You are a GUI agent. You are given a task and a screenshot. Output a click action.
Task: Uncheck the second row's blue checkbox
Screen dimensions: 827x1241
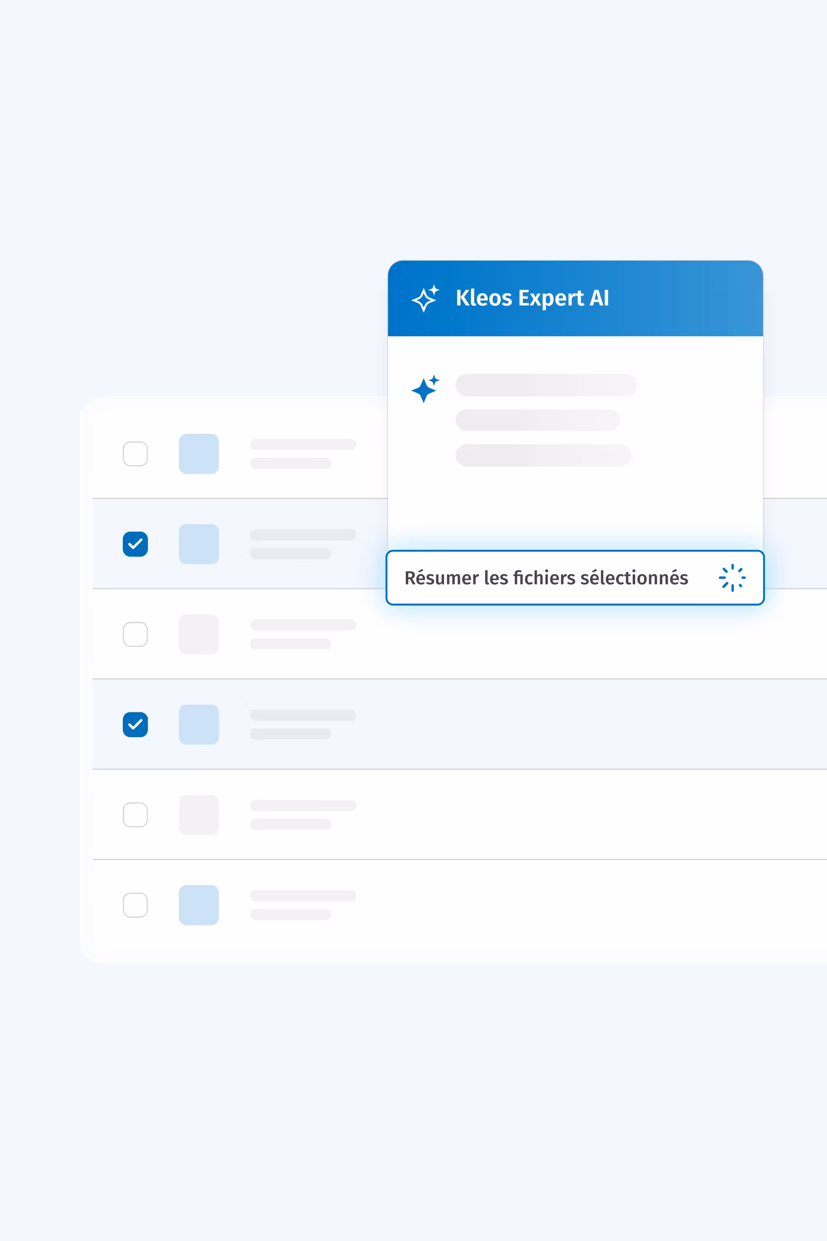click(135, 544)
